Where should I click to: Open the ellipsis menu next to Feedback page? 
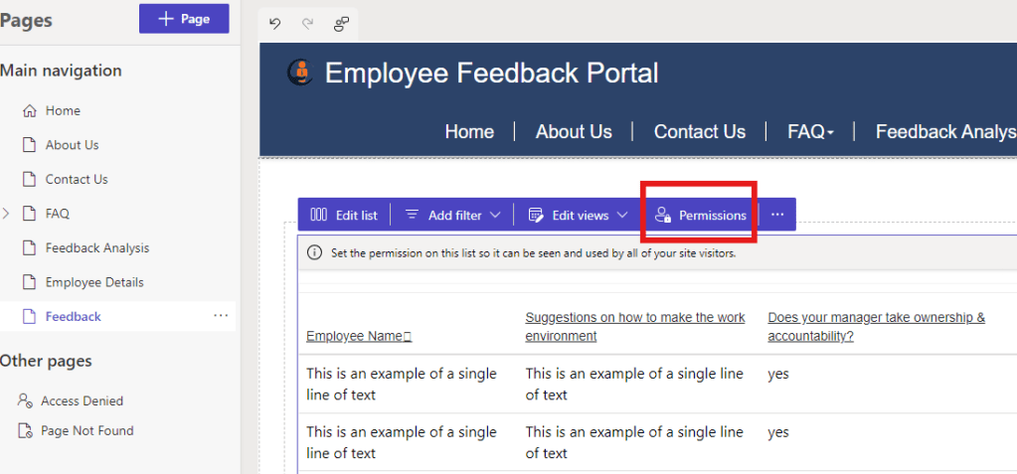221,316
